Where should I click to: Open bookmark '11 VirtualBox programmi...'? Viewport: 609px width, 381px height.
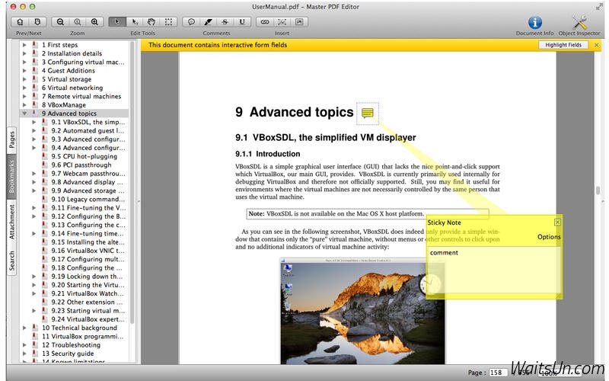(83, 336)
